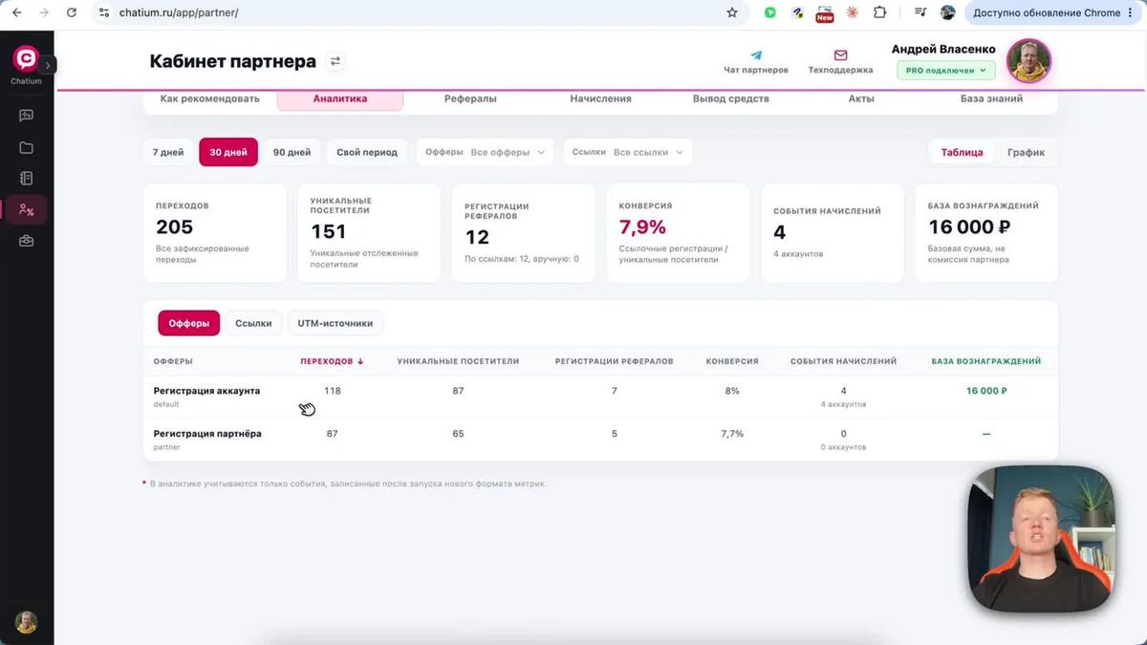Open Чат партнеров Telegram icon

click(x=756, y=56)
